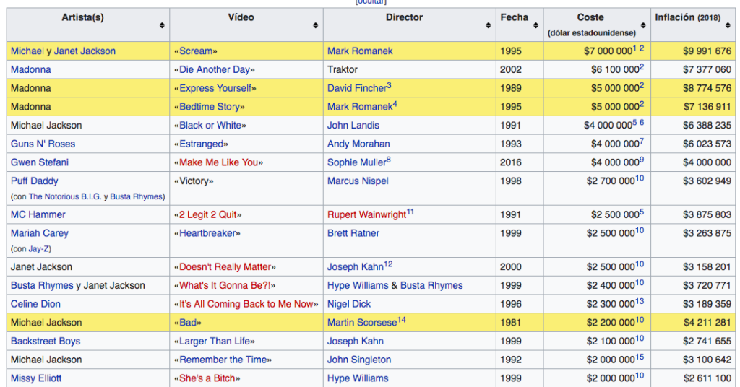Open the John Landis link
The width and height of the screenshot is (740, 387).
pyautogui.click(x=353, y=126)
